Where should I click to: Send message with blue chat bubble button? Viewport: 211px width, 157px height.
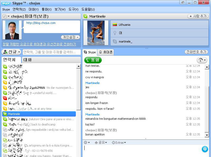205,149
